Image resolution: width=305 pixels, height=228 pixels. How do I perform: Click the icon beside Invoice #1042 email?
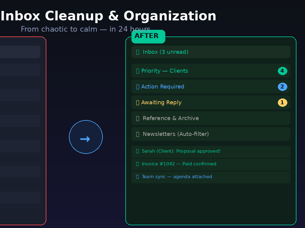(x=137, y=164)
